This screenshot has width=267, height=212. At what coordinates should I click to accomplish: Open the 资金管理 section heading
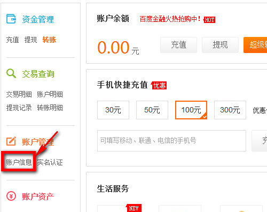[x=38, y=19]
